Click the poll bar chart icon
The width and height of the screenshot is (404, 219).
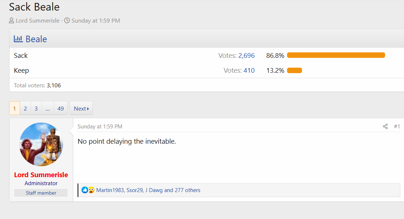pyautogui.click(x=18, y=39)
